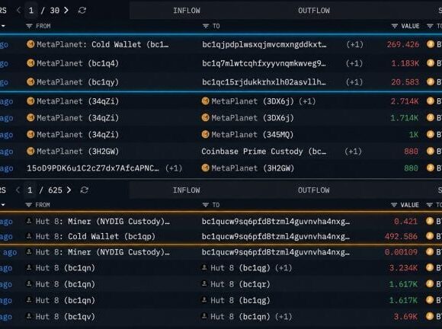Refresh the Hut 8 transfers table
This screenshot has height=329, width=442.
pyautogui.click(x=85, y=190)
